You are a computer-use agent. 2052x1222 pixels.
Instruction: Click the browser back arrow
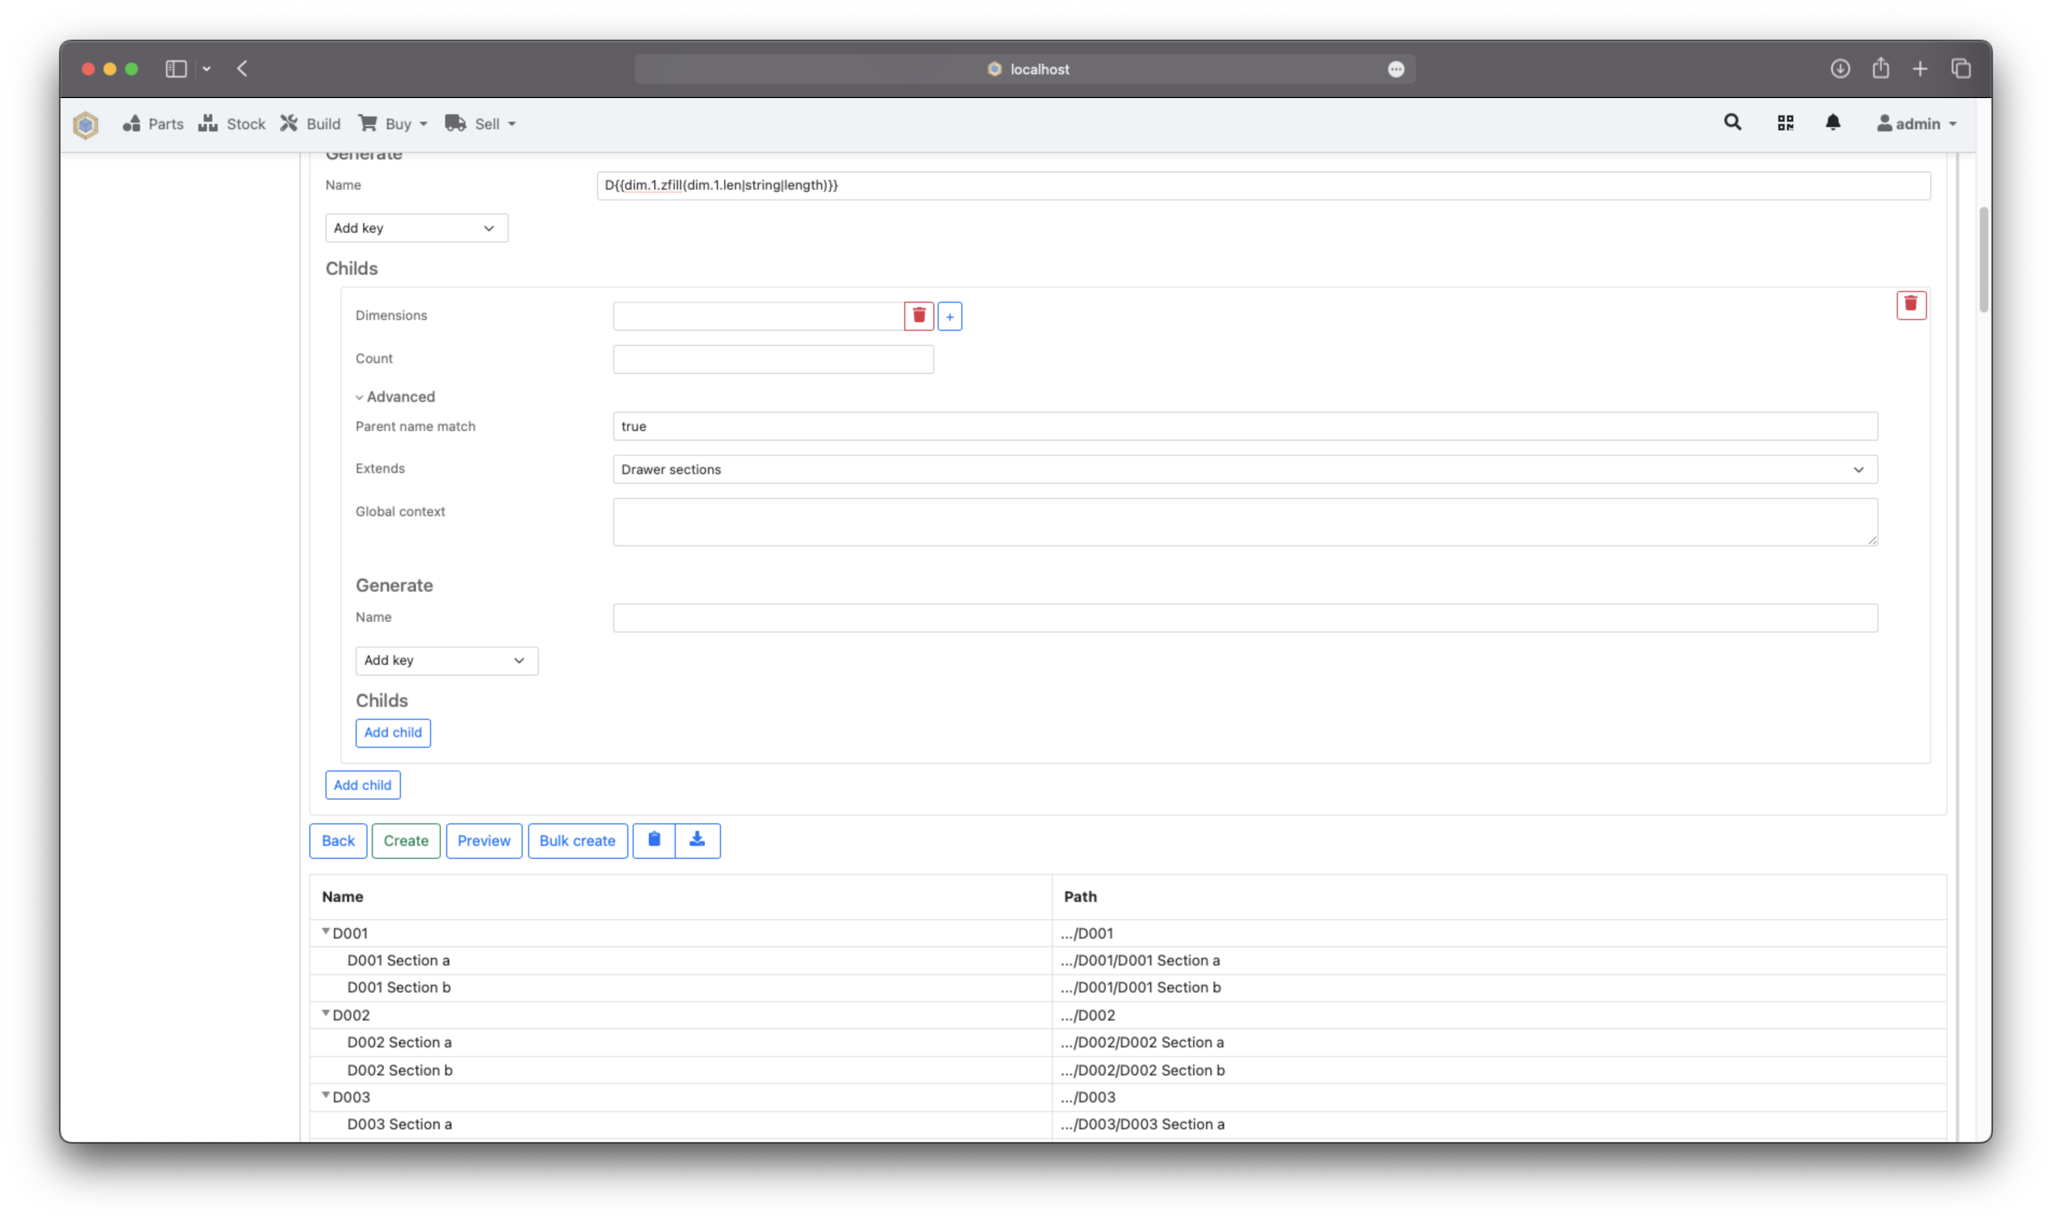point(242,69)
